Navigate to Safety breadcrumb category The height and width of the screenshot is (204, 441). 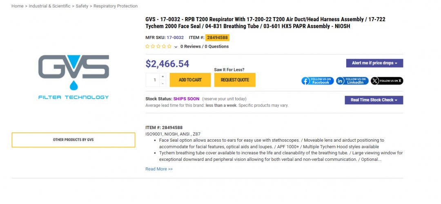tap(82, 6)
